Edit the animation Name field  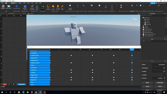159,64
